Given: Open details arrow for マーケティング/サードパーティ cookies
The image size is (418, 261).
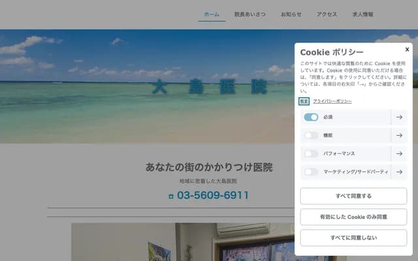Looking at the screenshot, I should coord(399,172).
